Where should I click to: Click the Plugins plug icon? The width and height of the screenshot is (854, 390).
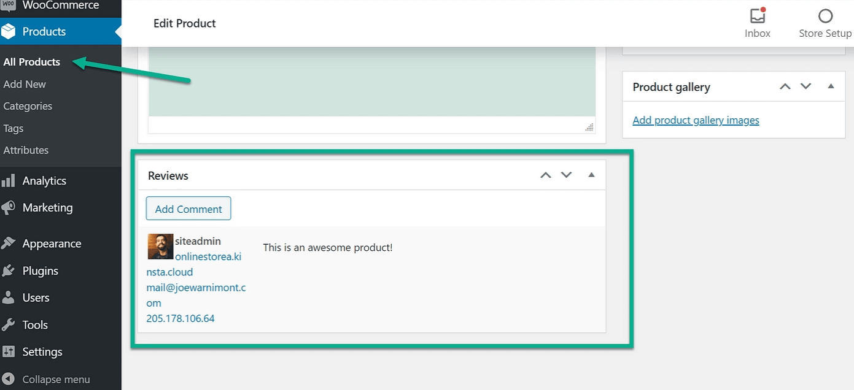point(9,270)
